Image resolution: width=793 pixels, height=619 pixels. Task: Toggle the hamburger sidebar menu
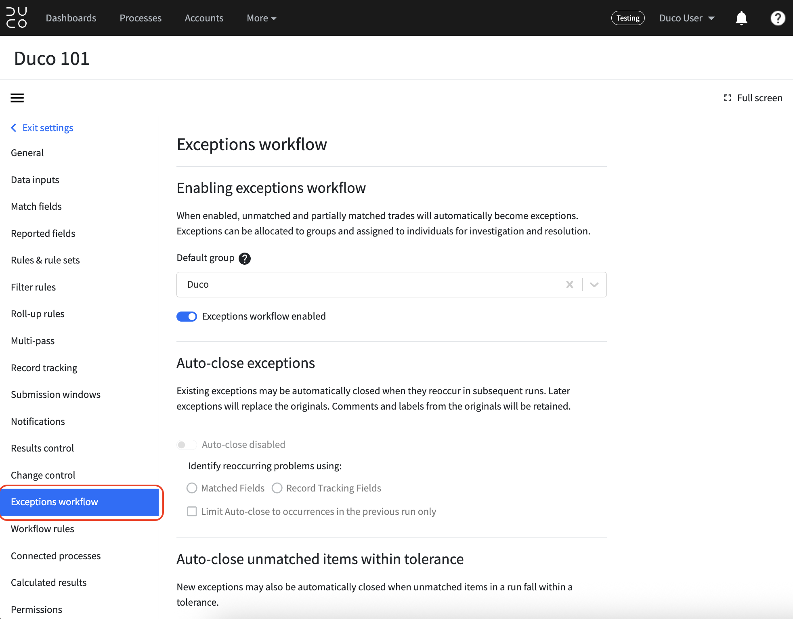[17, 98]
